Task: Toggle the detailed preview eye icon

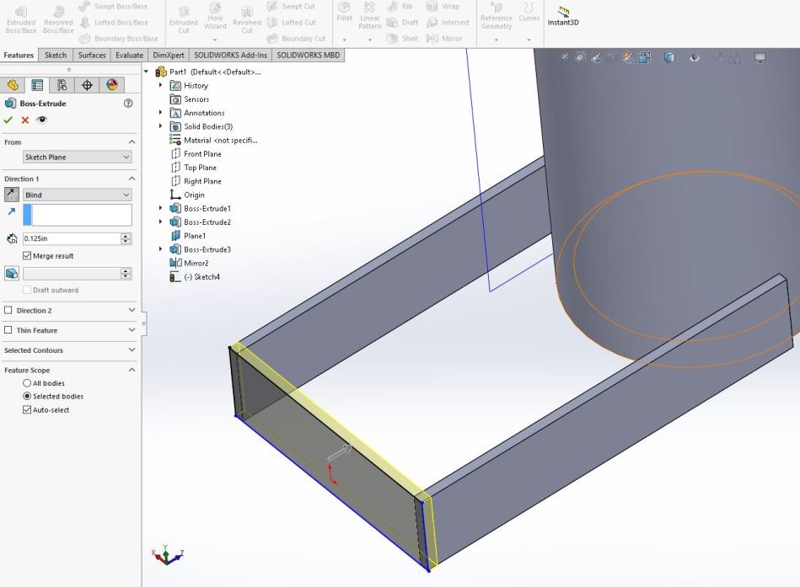Action: pos(42,120)
